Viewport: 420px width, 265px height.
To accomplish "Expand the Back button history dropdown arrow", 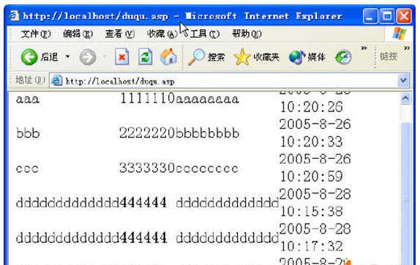I will [68, 56].
